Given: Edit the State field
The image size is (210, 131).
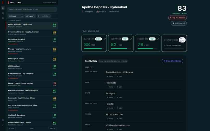Looking at the screenshot, I should [x=119, y=97].
